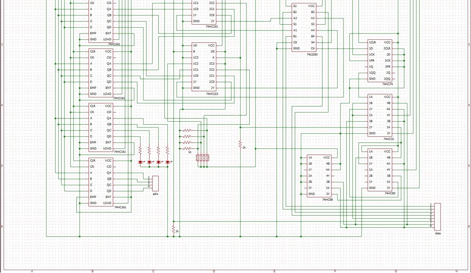Screen dimensions: 471x273
Task: Click the 74HC74 part name label
Action: pyautogui.click(x=387, y=84)
